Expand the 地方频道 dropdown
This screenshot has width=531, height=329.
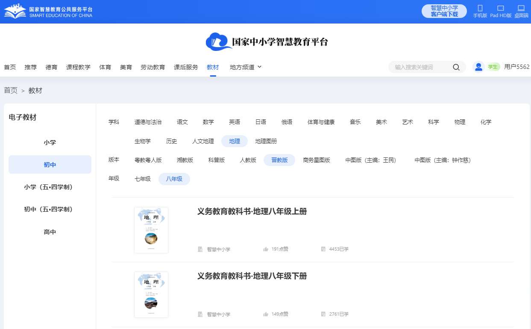(x=246, y=67)
